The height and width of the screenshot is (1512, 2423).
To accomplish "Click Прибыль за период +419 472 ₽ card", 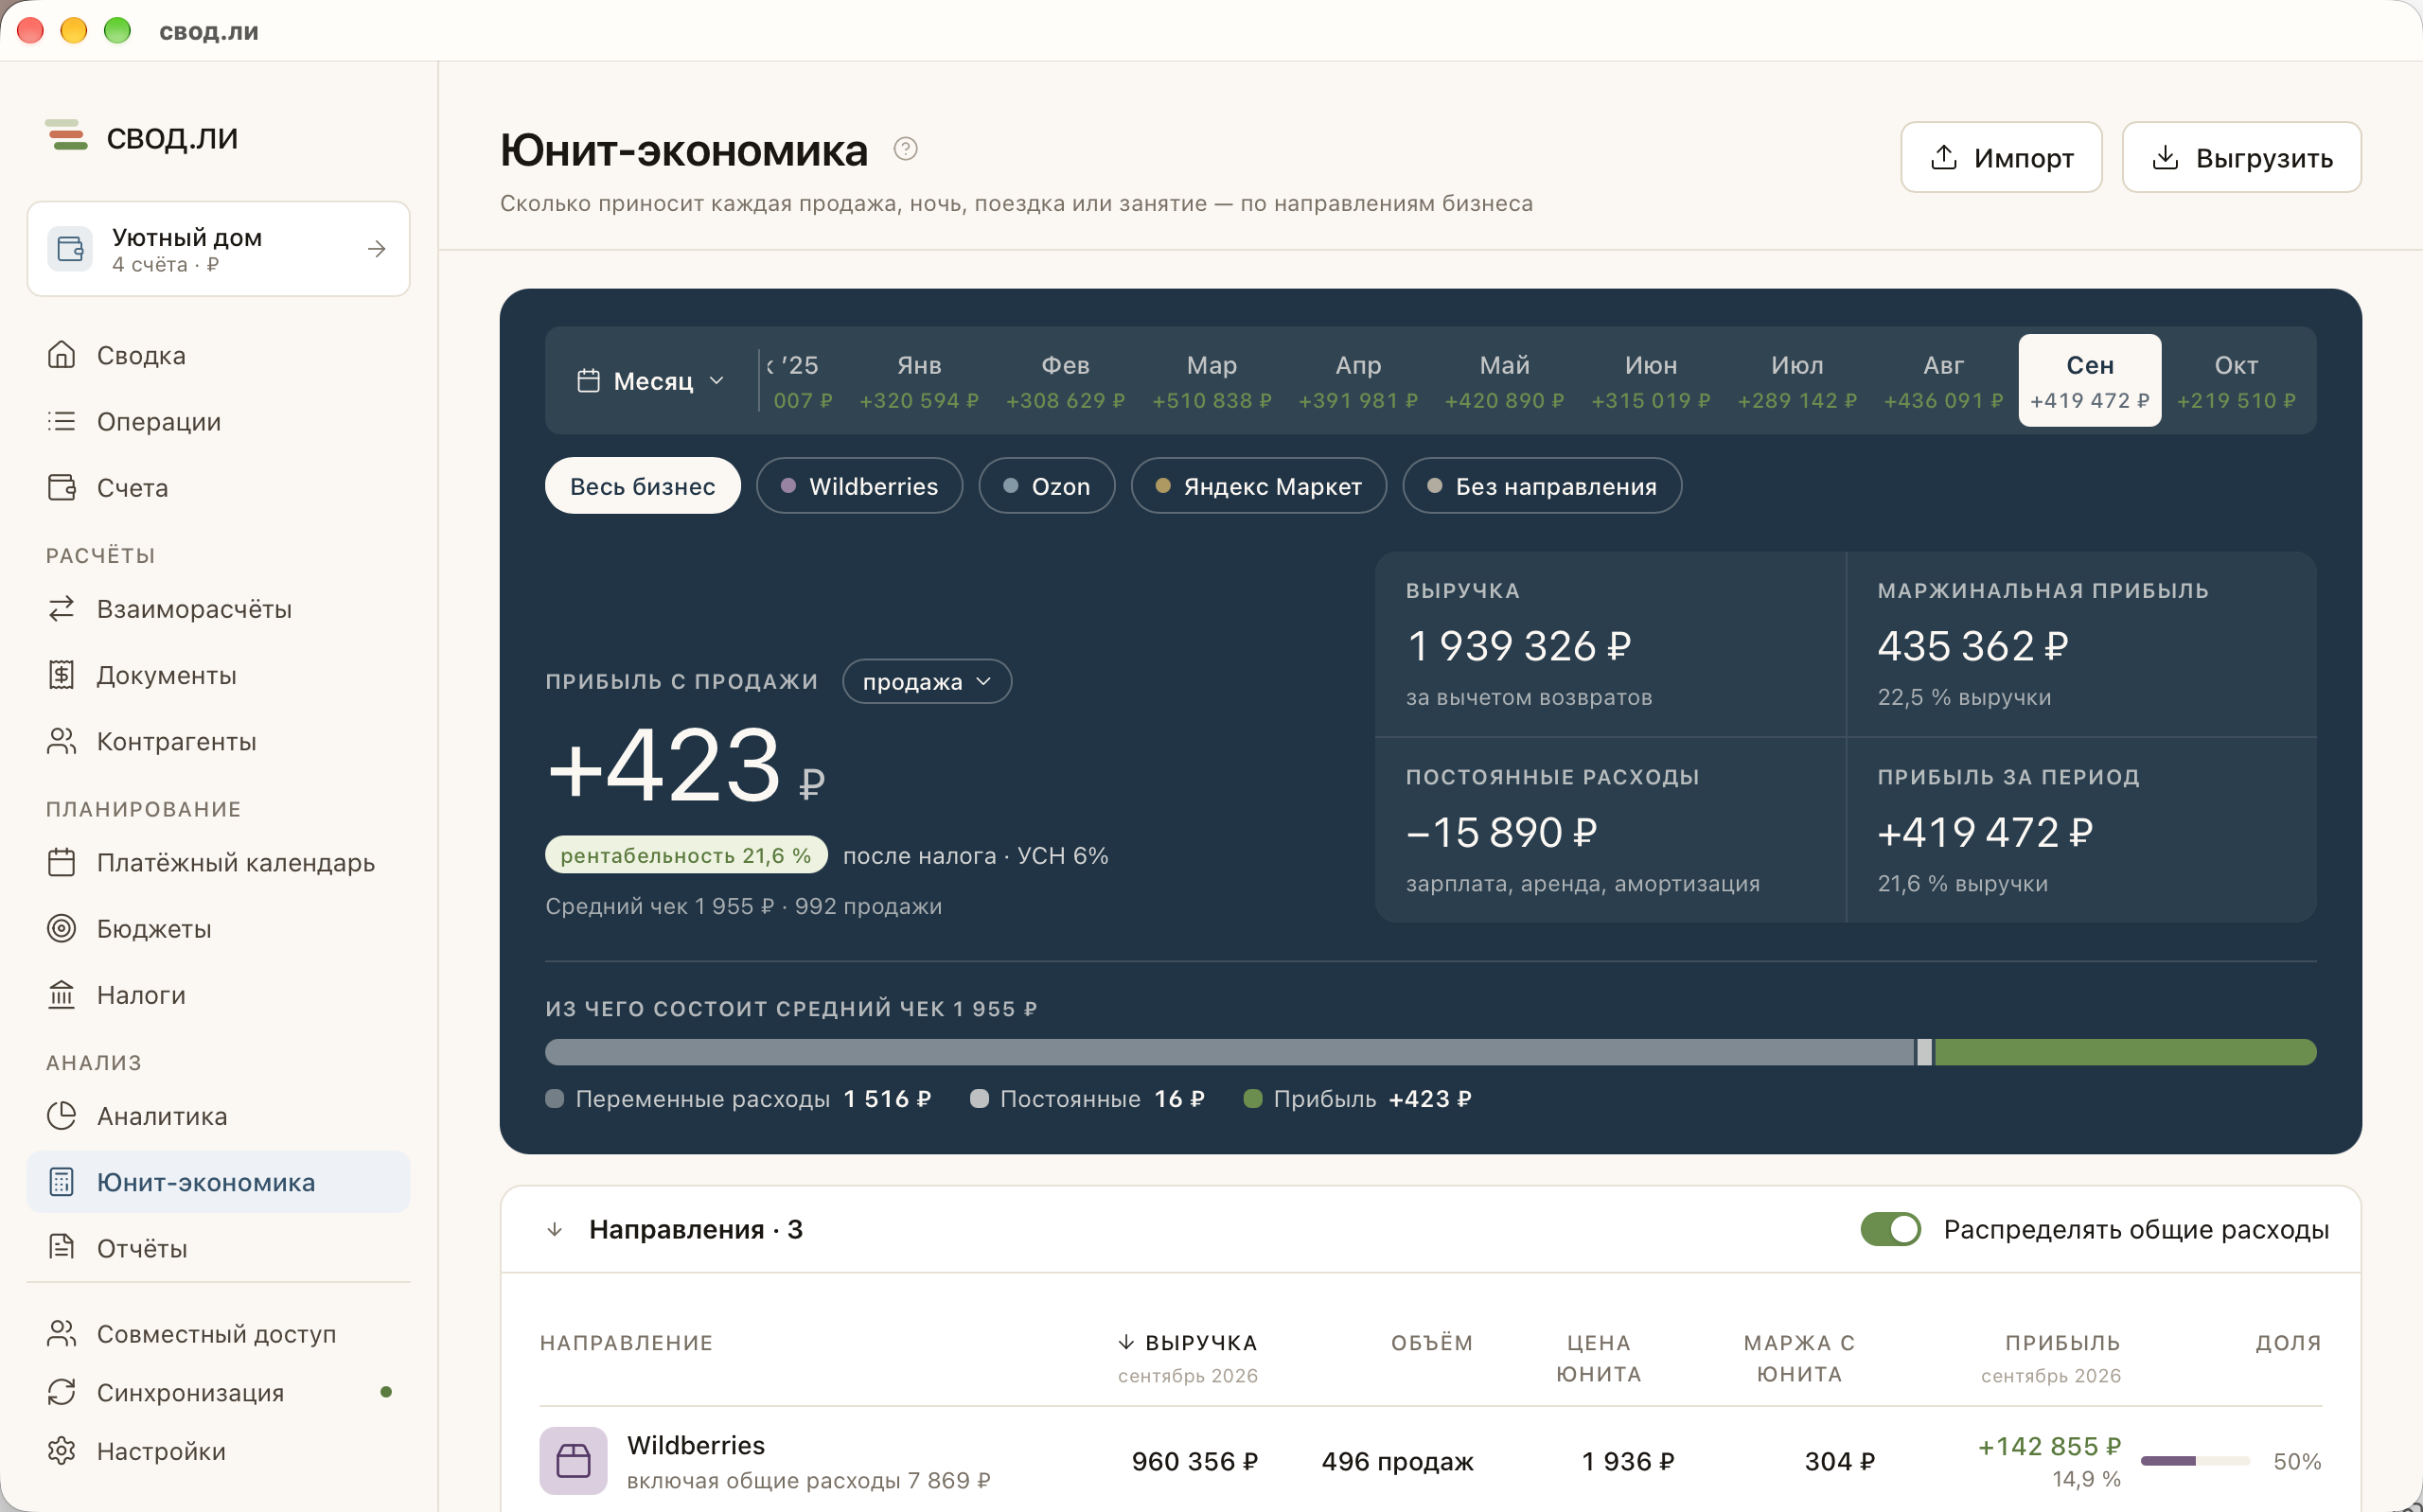I will 2082,830.
